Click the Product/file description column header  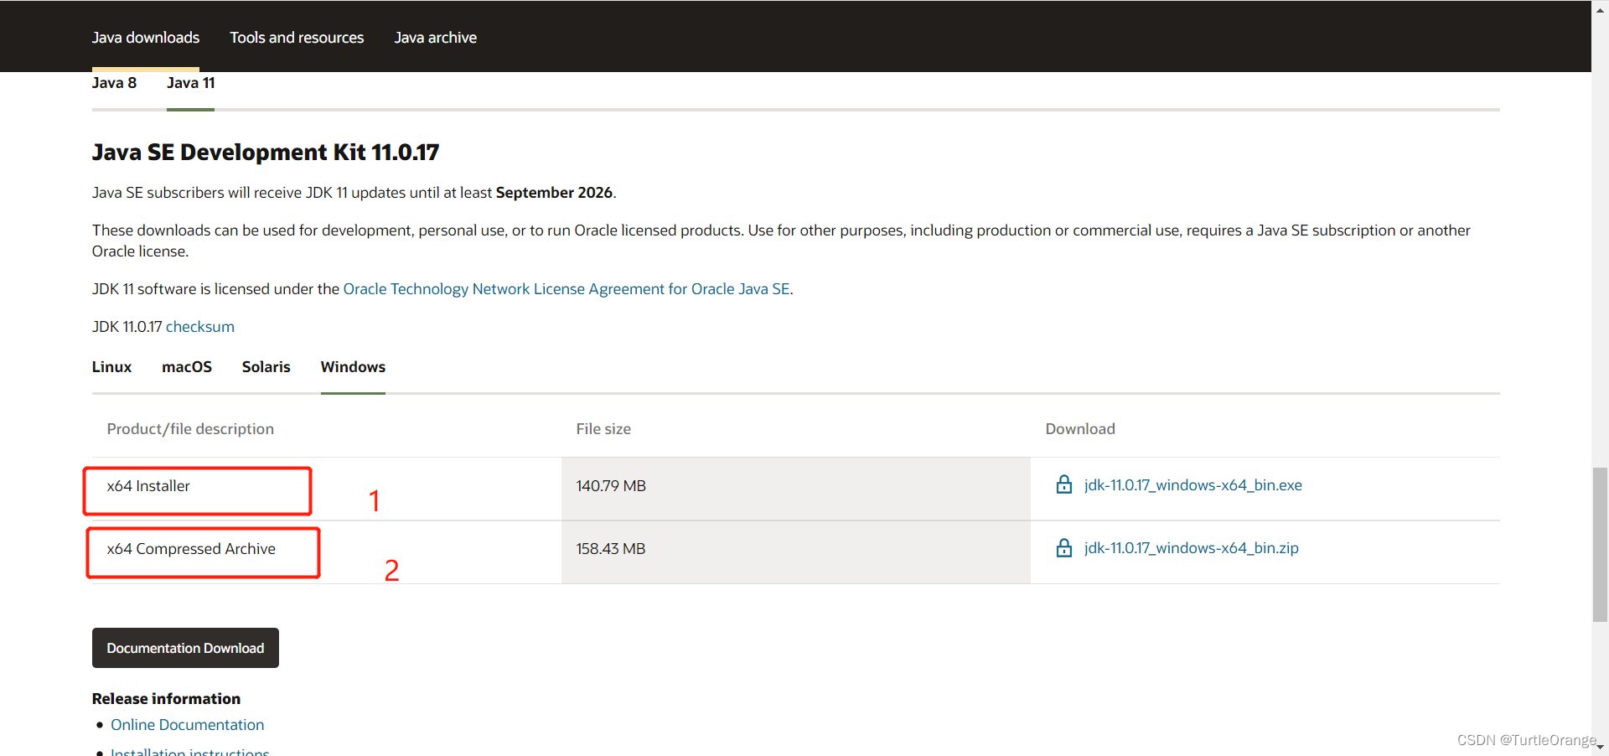click(190, 429)
